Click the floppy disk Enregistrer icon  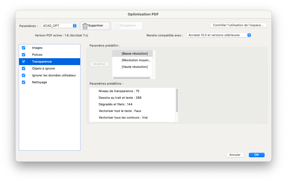pyautogui.click(x=117, y=26)
